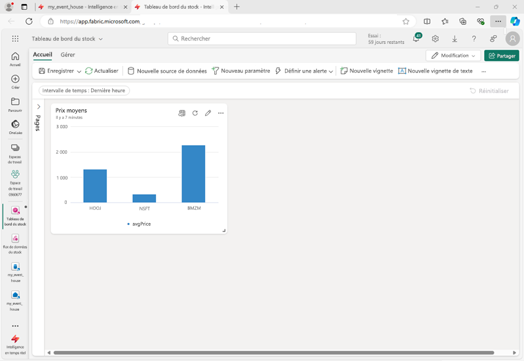Open the help question mark icon
524x361 pixels.
tap(474, 39)
